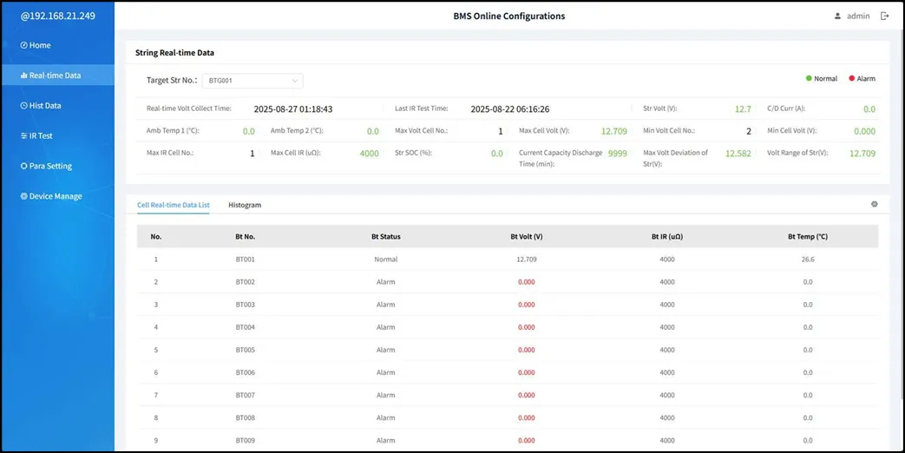
Task: Click the Bt IR (uΩ) column header
Action: pyautogui.click(x=666, y=237)
